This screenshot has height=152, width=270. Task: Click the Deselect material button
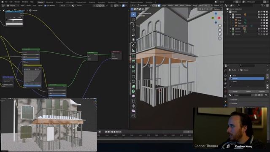click(262, 92)
